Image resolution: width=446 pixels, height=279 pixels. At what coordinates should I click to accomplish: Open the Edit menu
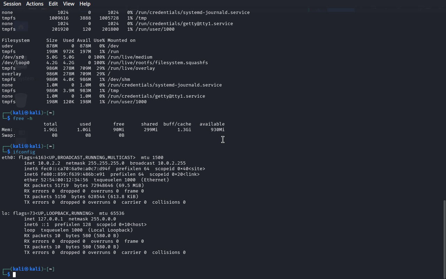coord(53,4)
